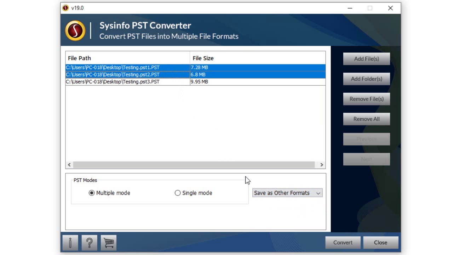The width and height of the screenshot is (453, 255).
Task: Click the File Size column header
Action: pos(258,58)
